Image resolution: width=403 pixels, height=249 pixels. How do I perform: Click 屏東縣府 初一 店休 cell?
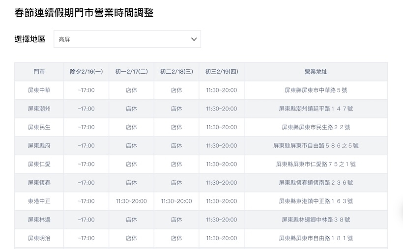pos(131,146)
